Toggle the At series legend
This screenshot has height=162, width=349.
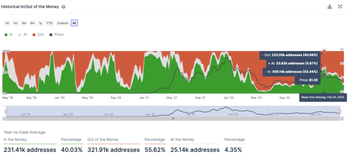pyautogui.click(x=23, y=35)
